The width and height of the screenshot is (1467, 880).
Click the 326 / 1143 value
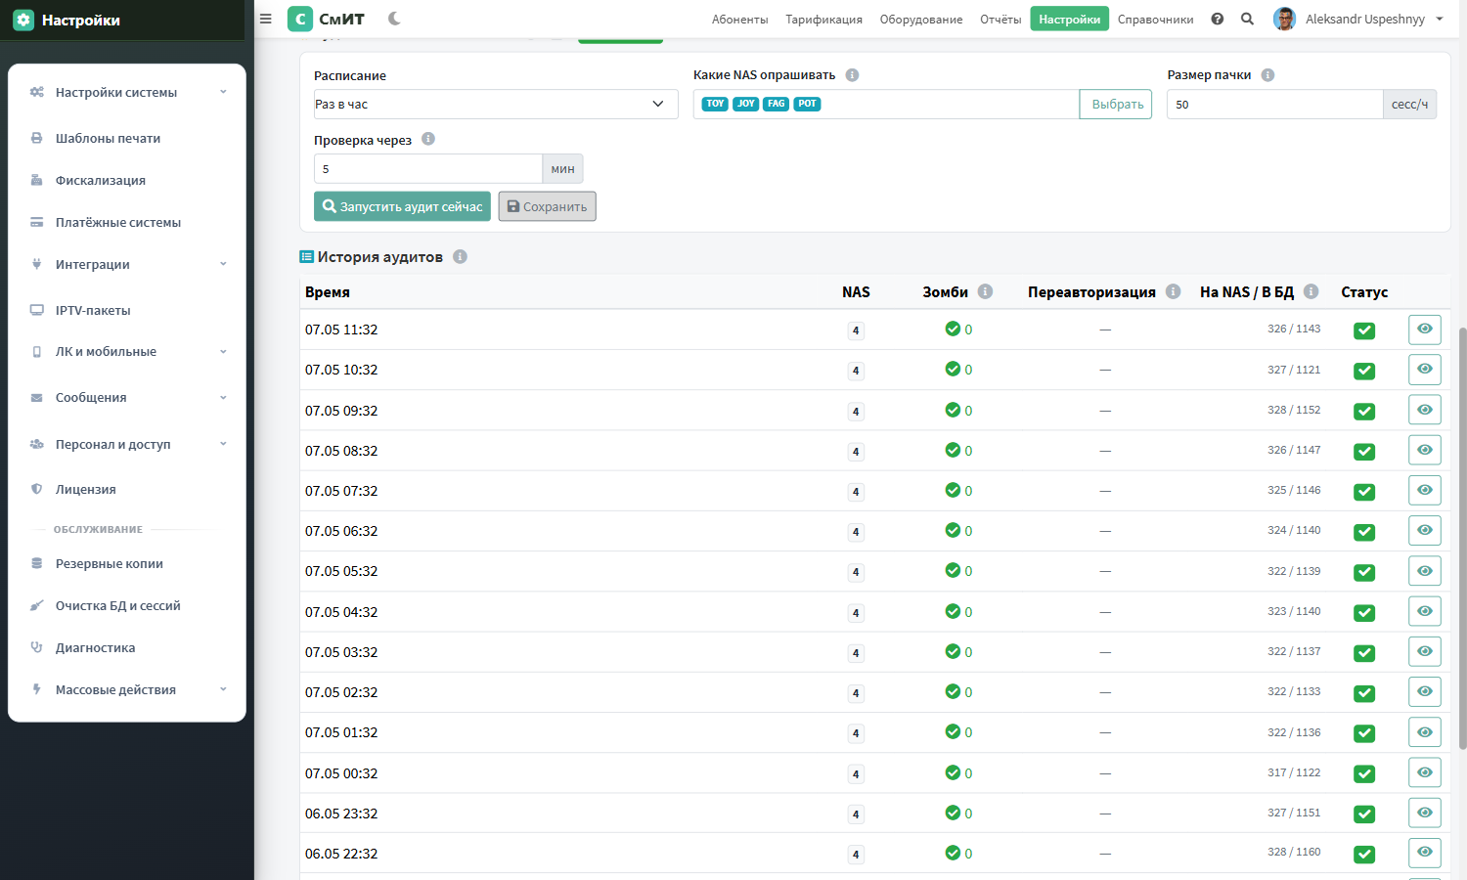(1294, 329)
